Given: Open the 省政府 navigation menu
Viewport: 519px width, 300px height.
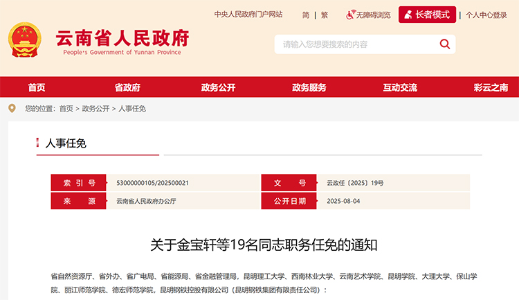Looking at the screenshot, I should (x=127, y=87).
